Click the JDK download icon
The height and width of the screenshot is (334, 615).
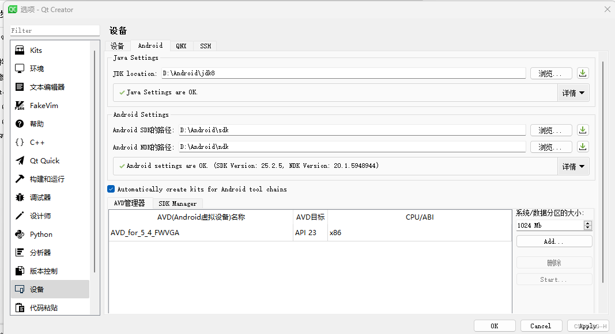point(582,73)
